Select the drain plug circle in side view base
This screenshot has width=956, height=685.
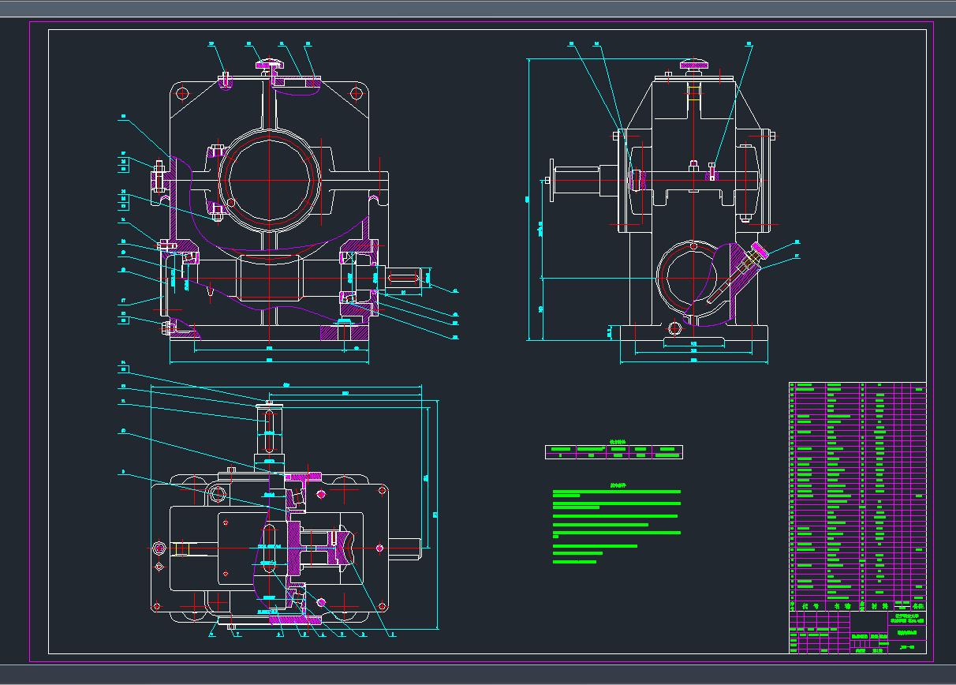(673, 328)
